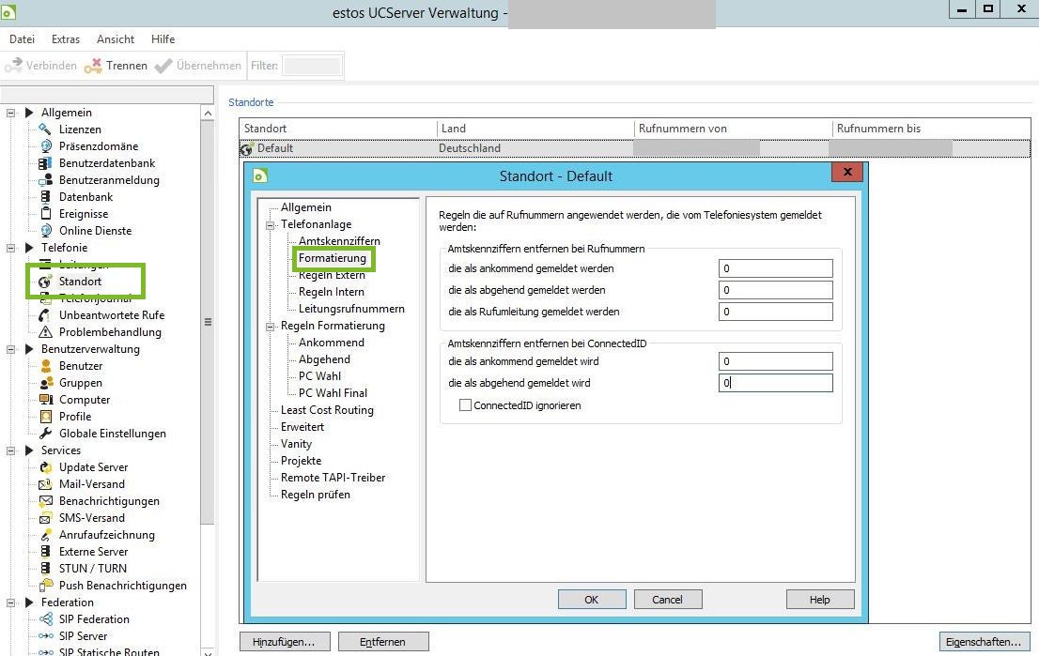Click Verbinden in the toolbar
The image size is (1039, 656).
pyautogui.click(x=41, y=66)
